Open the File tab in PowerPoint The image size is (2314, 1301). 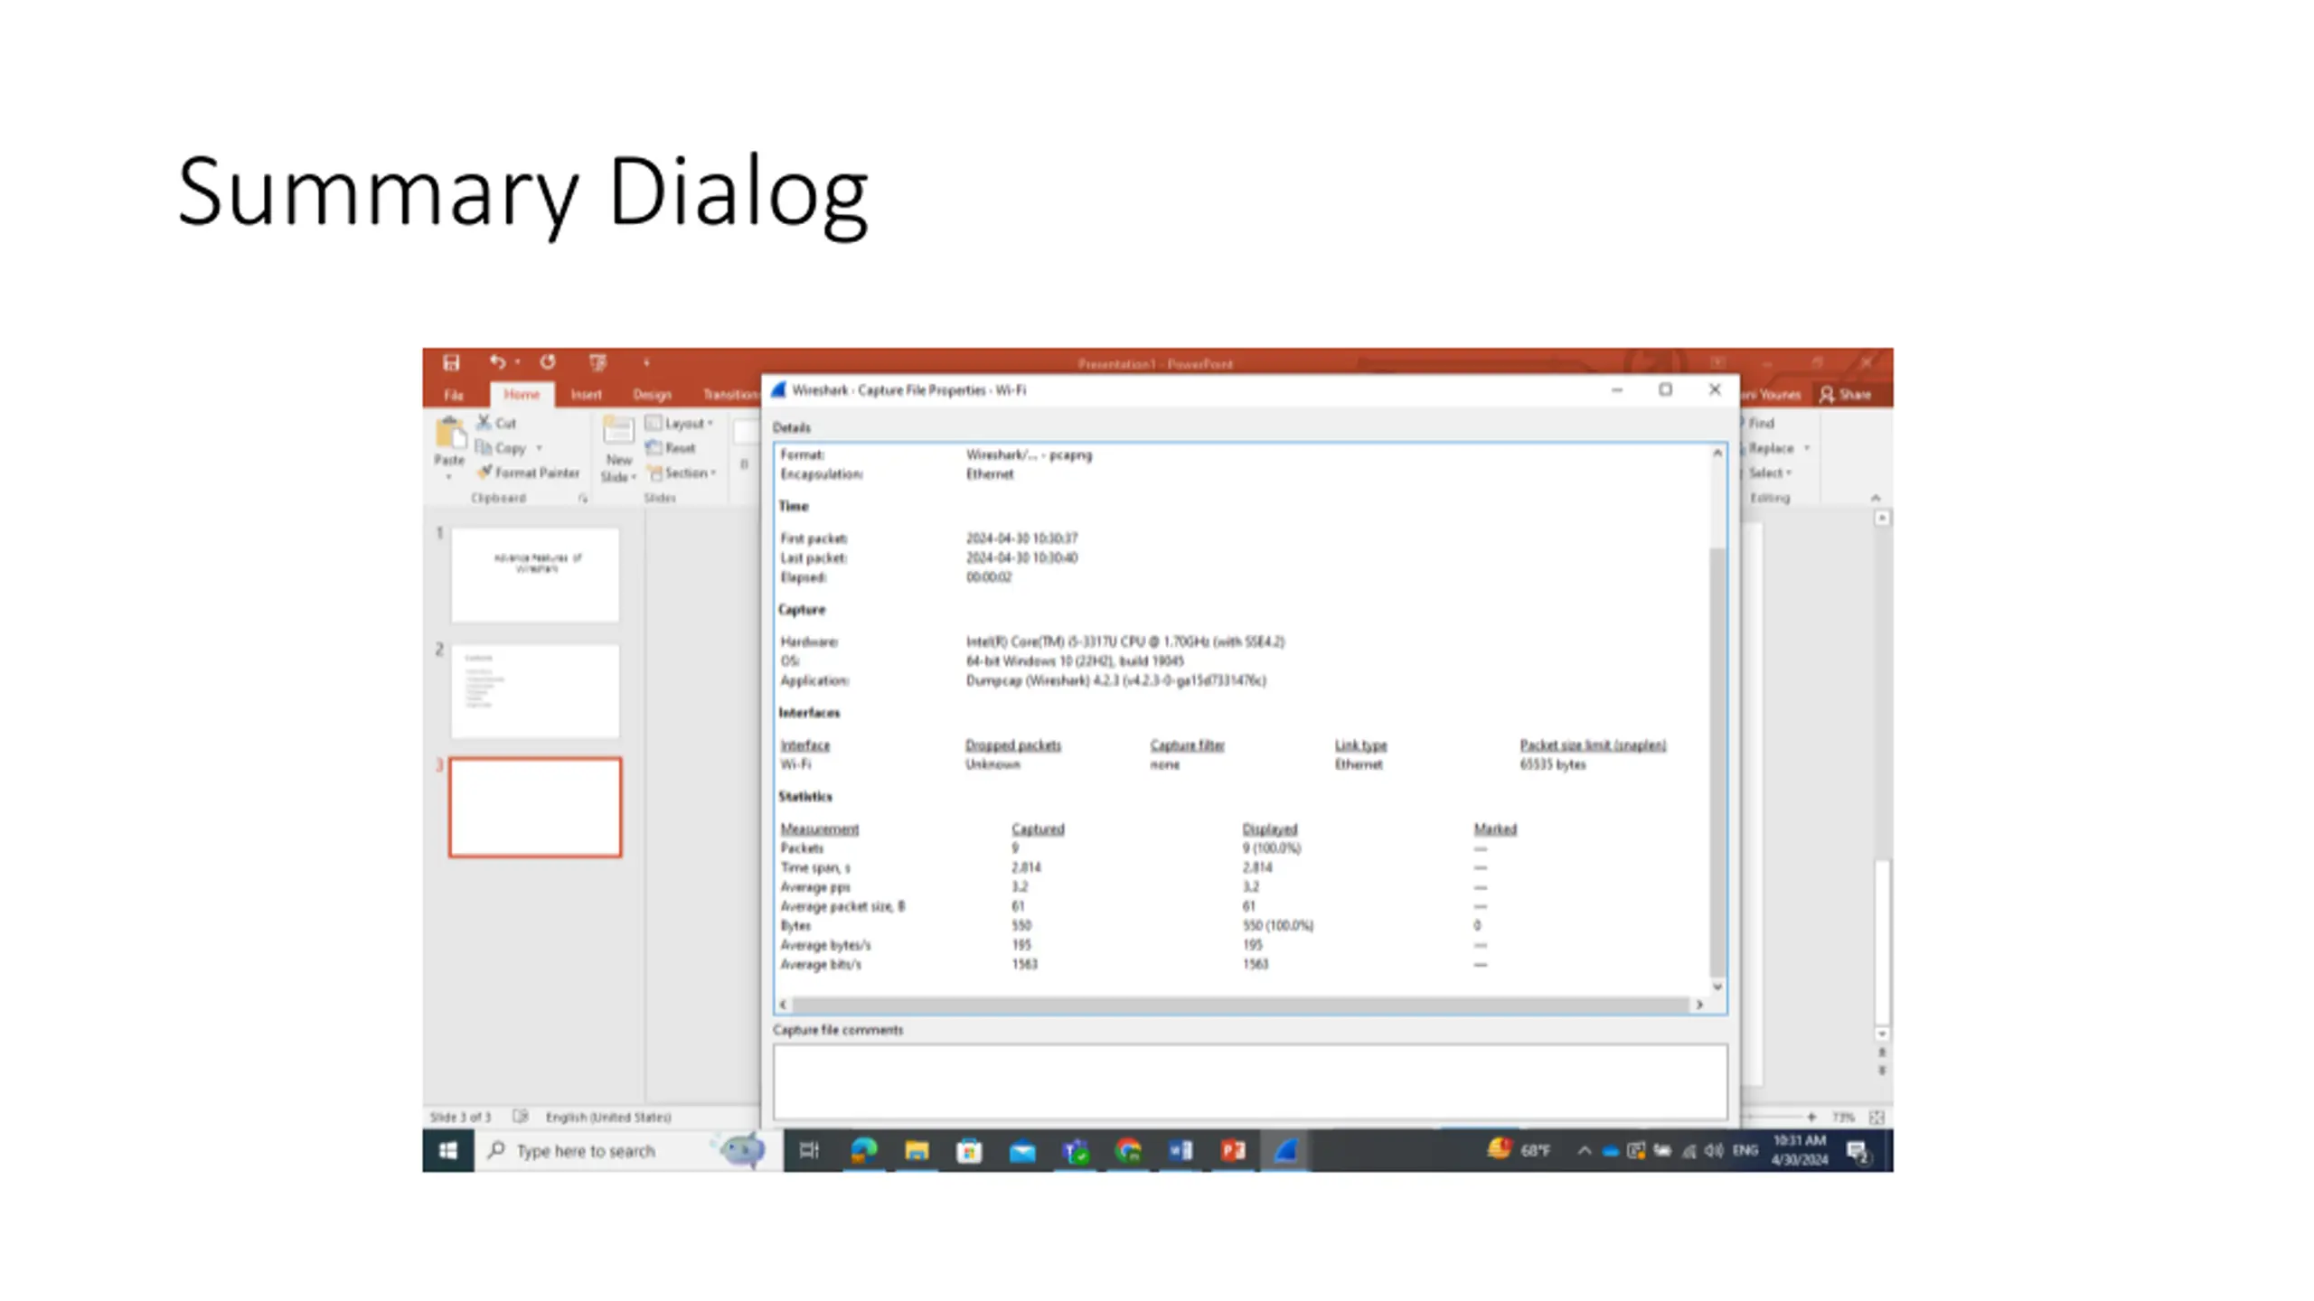pos(454,395)
